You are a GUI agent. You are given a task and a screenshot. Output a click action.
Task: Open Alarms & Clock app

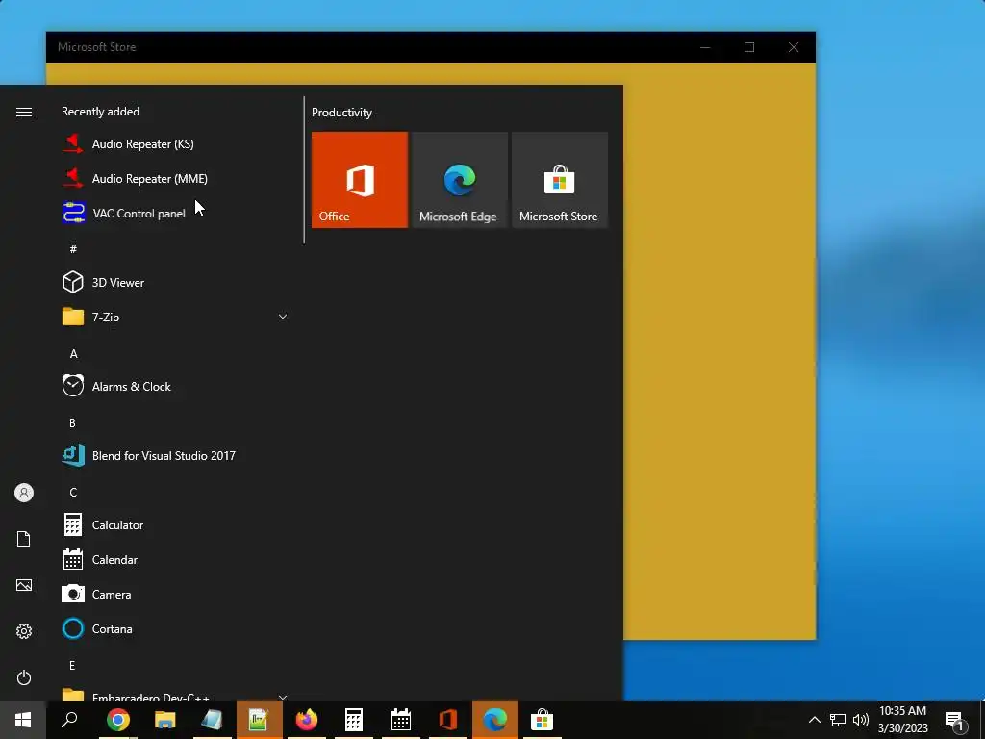(175, 386)
